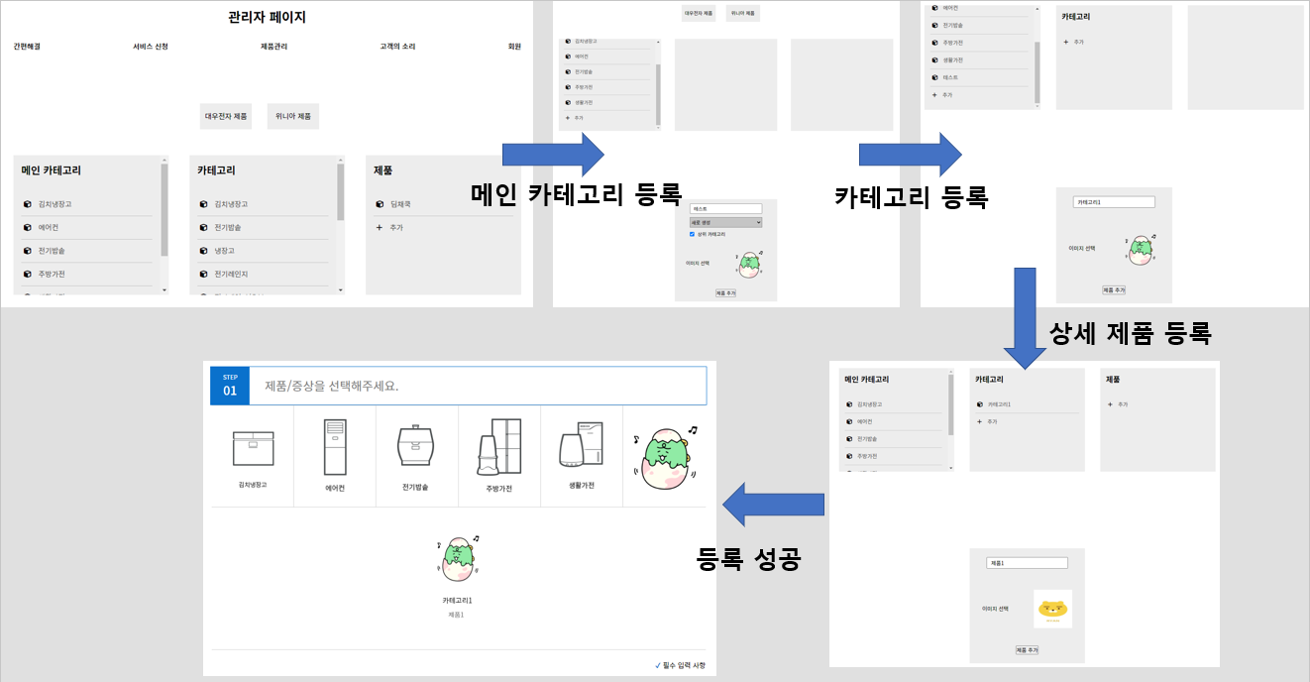Open the 회원 menu item

[514, 47]
